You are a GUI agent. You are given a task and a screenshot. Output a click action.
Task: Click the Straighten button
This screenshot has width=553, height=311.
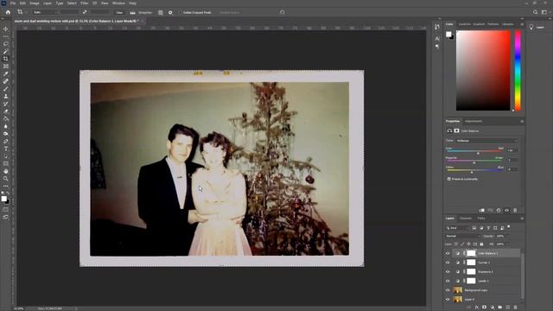[x=141, y=12]
